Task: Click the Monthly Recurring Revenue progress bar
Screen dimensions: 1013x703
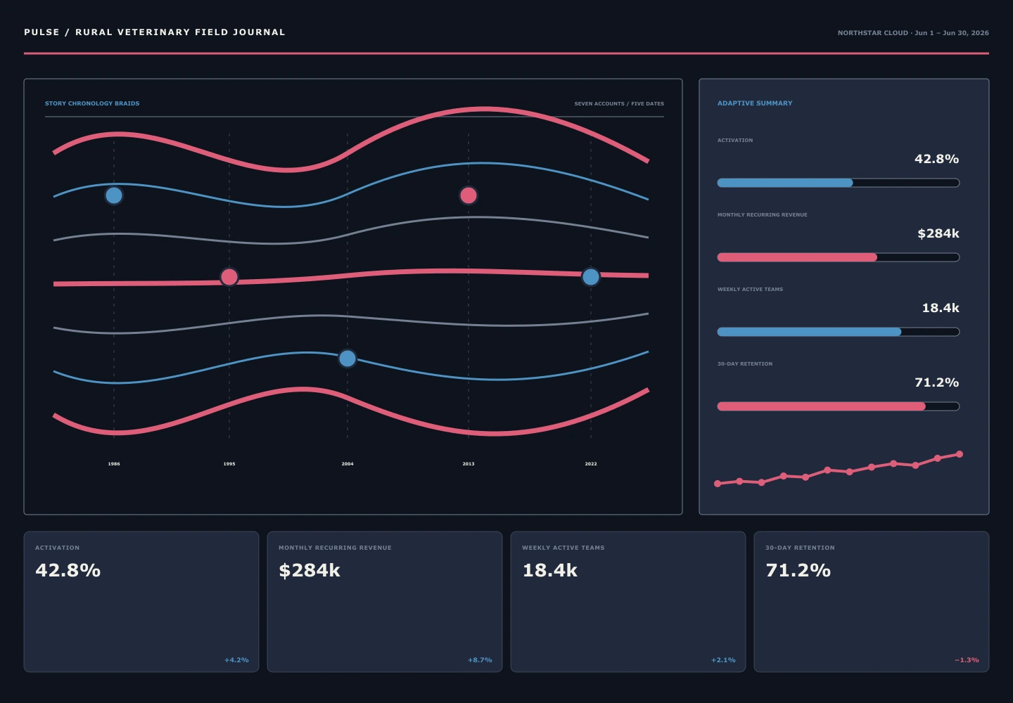Action: coord(839,257)
